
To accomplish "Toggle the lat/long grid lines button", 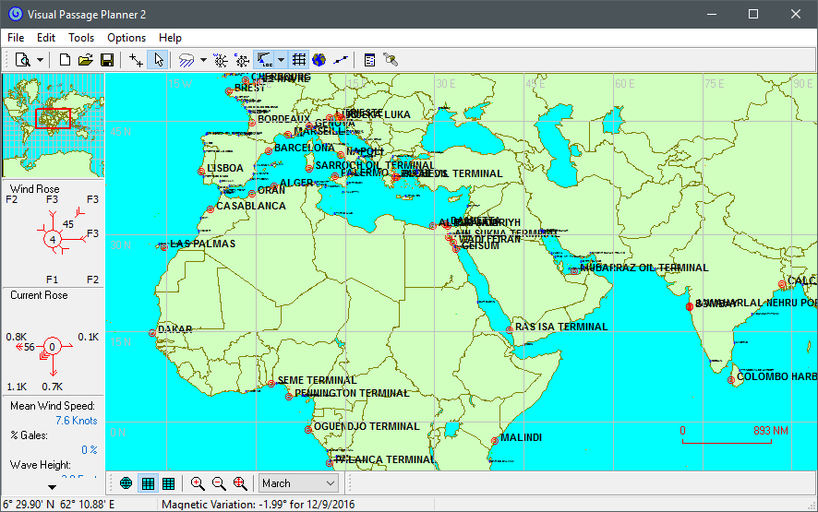I will pos(299,60).
